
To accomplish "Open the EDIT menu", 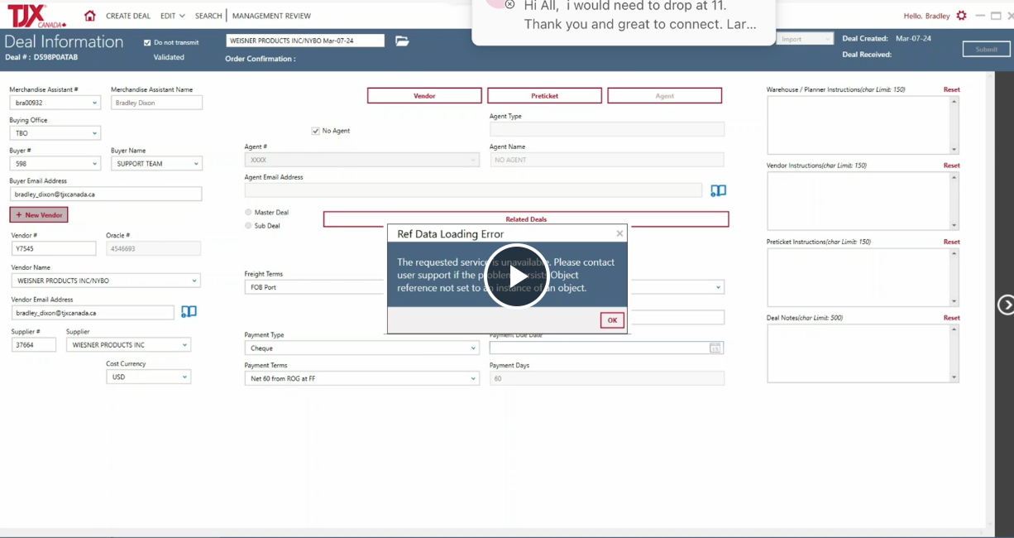I will tap(171, 16).
